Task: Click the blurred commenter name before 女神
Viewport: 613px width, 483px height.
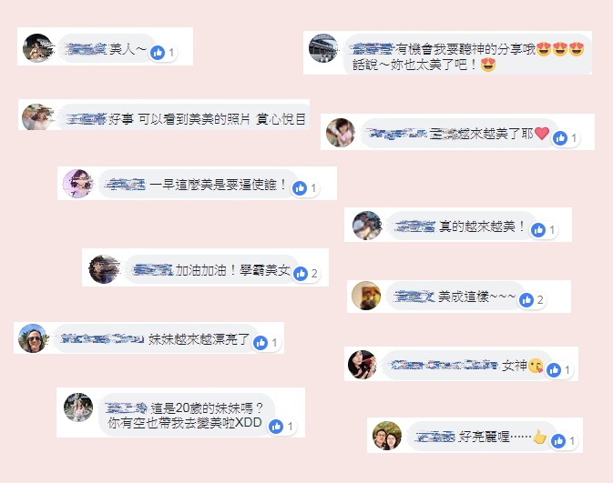Action: pyautogui.click(x=444, y=365)
